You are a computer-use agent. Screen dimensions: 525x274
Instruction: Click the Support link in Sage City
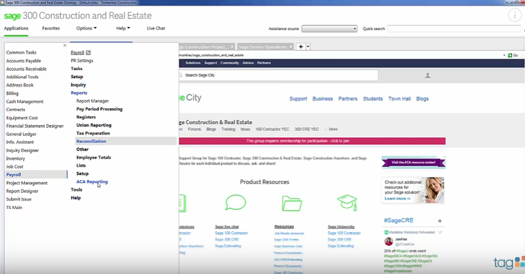coord(298,99)
